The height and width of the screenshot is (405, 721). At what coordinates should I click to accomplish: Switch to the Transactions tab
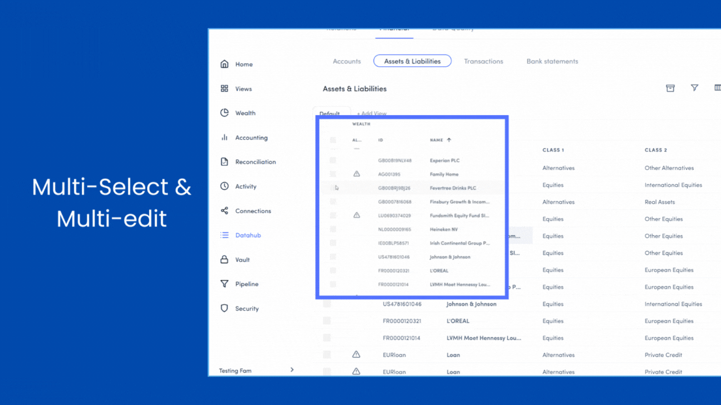coord(483,61)
